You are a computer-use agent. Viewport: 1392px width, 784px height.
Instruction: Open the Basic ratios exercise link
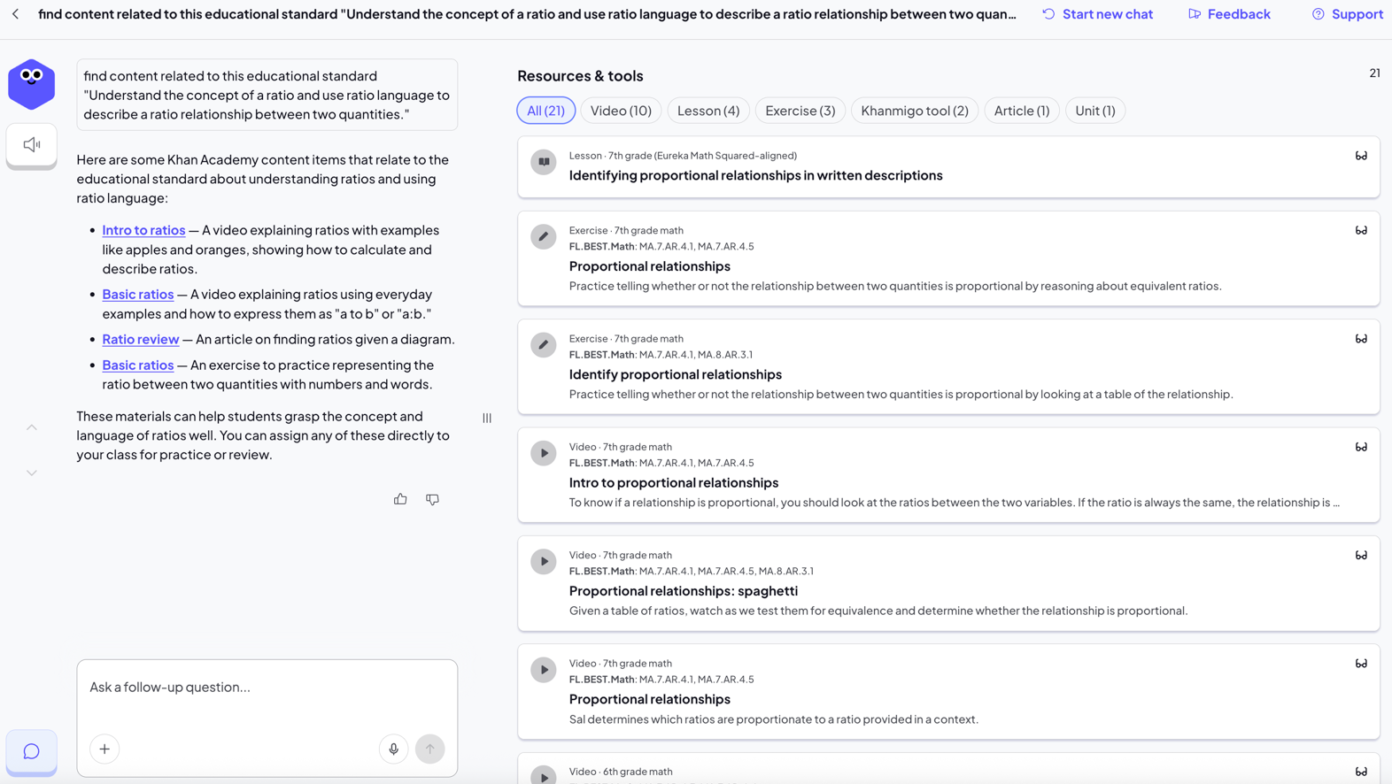[138, 365]
